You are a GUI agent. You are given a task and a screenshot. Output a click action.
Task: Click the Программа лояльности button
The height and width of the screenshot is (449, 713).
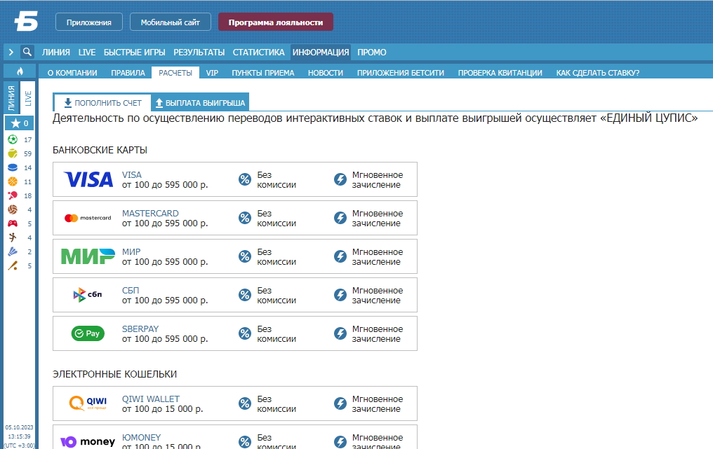(x=276, y=22)
